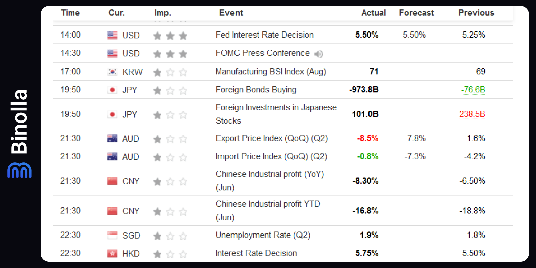Open the FOMC Press Conference event

[x=263, y=53]
